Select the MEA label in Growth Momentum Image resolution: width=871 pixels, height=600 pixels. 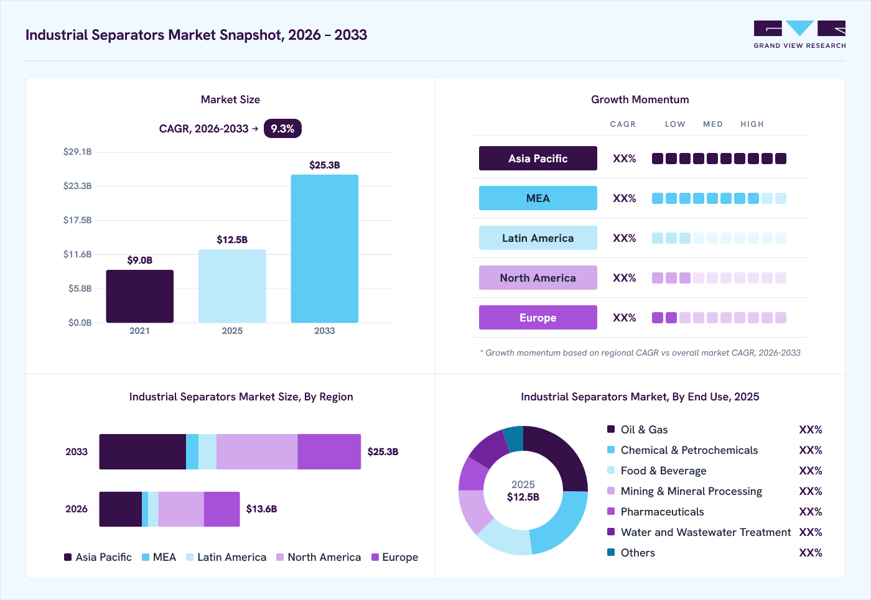tap(538, 198)
